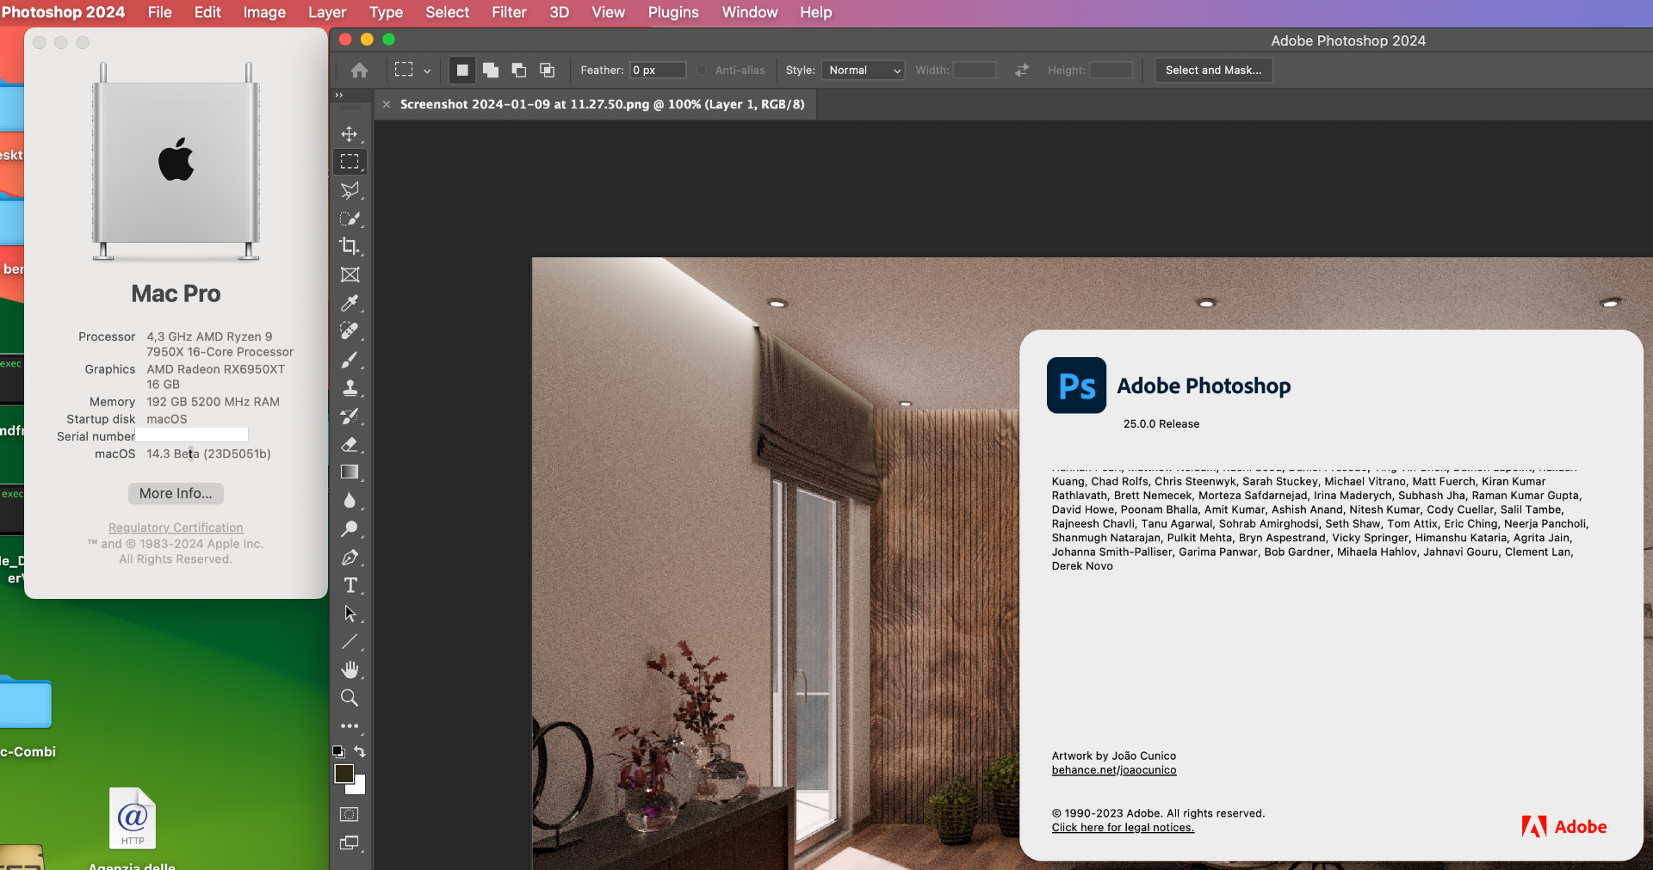Select the Move tool
This screenshot has width=1653, height=870.
coord(350,134)
